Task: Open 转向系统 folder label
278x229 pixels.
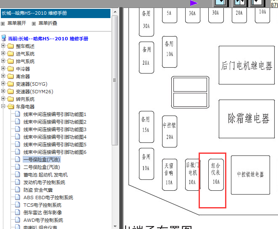Action: [x=25, y=99]
